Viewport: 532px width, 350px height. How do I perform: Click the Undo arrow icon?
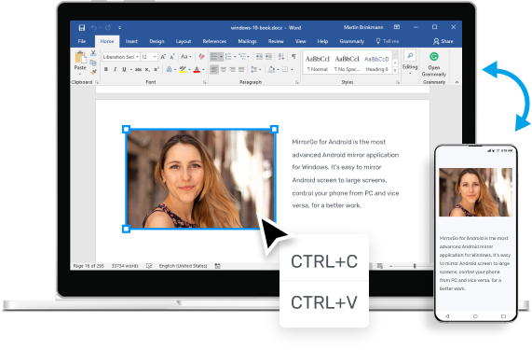pos(94,27)
